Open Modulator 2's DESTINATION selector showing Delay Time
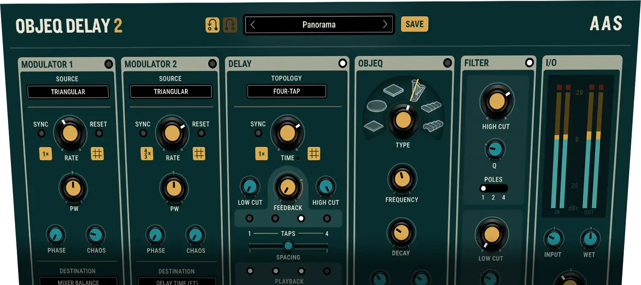The width and height of the screenshot is (641, 285). coord(177,282)
